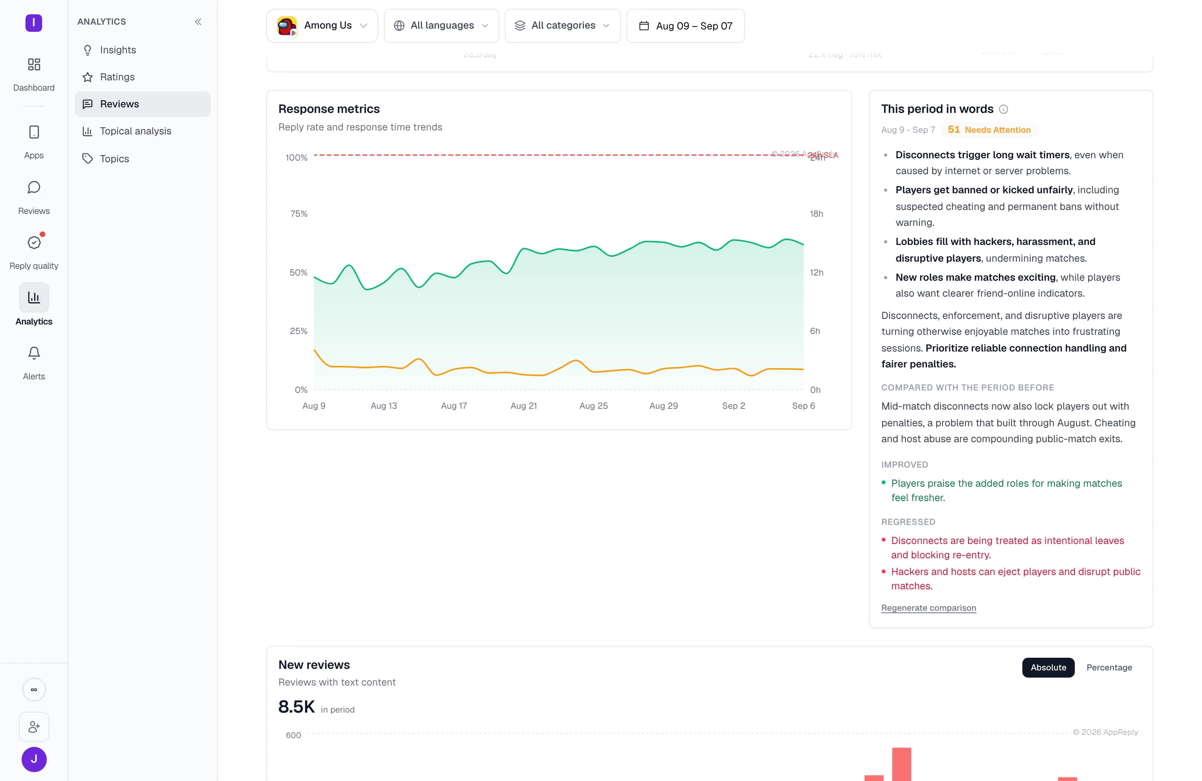Go to Topical analysis menu item
Image resolution: width=1202 pixels, height=781 pixels.
pyautogui.click(x=142, y=131)
